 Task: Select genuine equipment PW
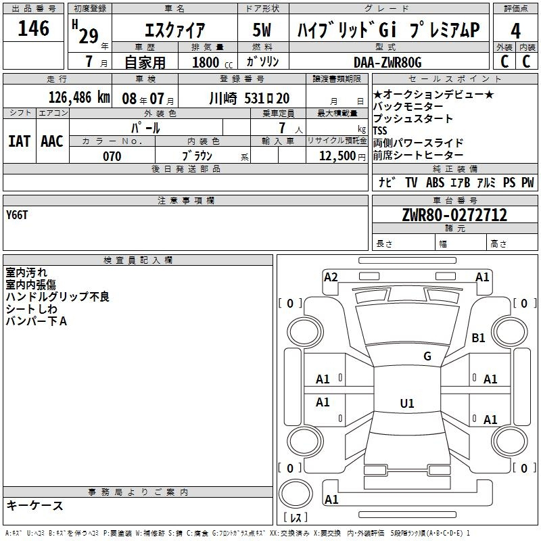(527, 182)
